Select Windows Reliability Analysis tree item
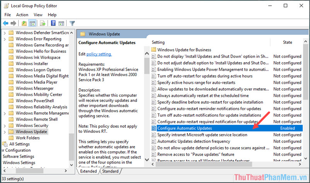The image size is (310, 183). pos(41,107)
